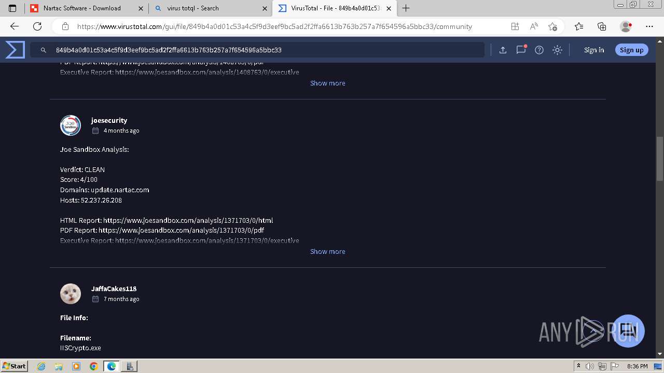
Task: Switch to virus totql - Search tab
Action: pos(210,8)
